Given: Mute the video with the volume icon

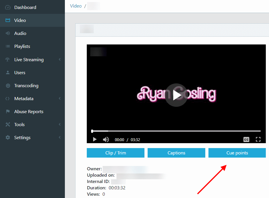Looking at the screenshot, I should coord(106,139).
